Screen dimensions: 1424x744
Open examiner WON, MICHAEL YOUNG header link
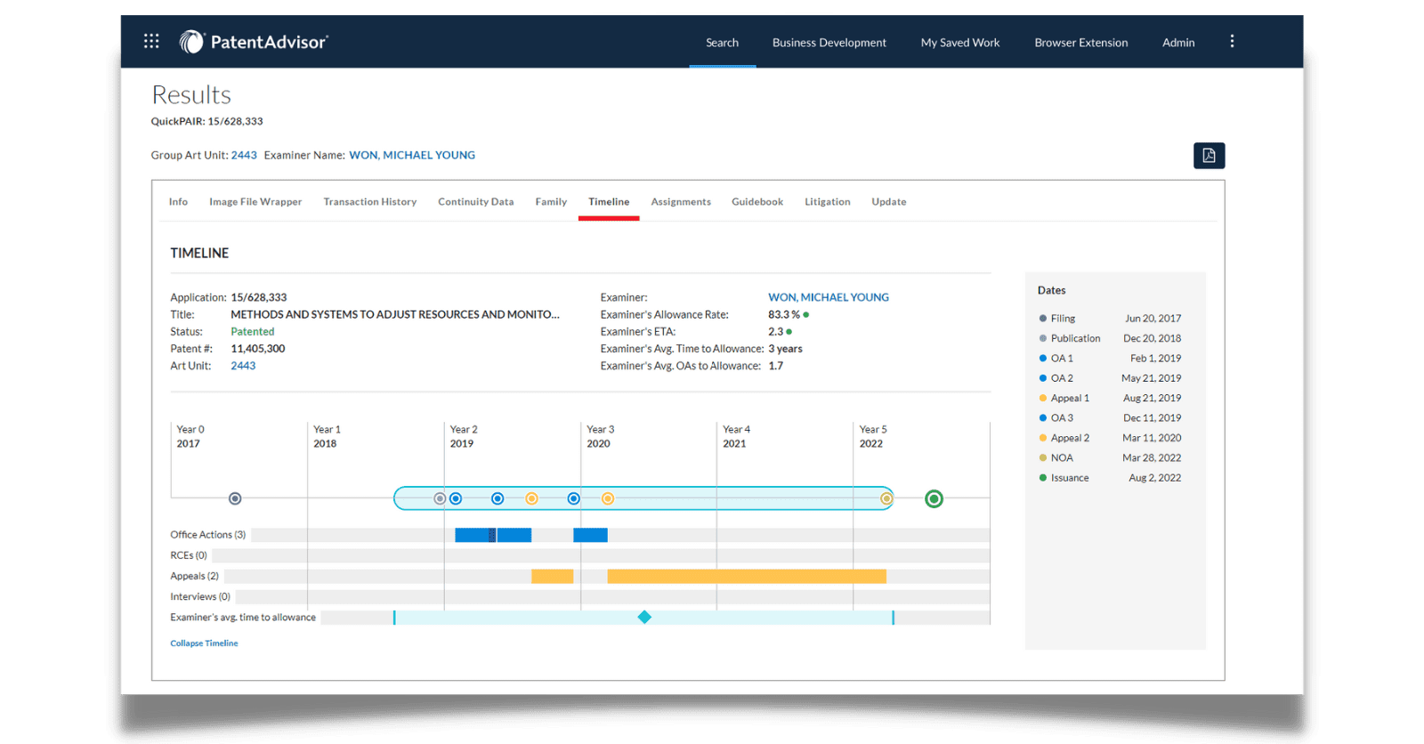[412, 155]
